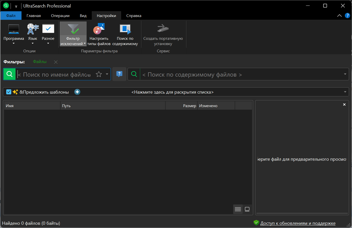Click the UltraSearch app logo icon
This screenshot has height=228, width=352.
(x=6, y=6)
